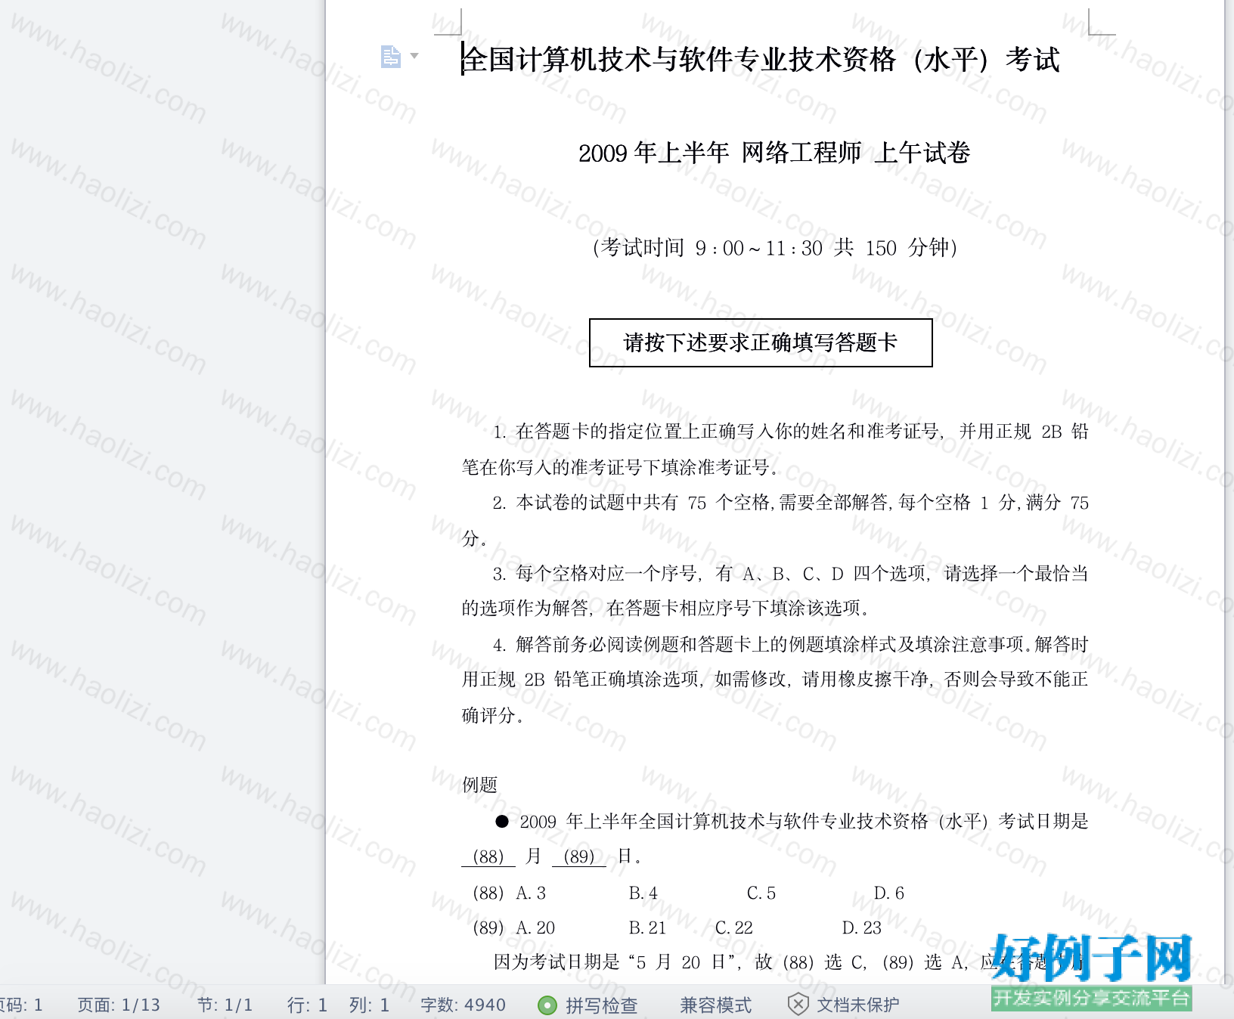Click option B. 4 for question 88
The height and width of the screenshot is (1019, 1234).
tap(643, 893)
